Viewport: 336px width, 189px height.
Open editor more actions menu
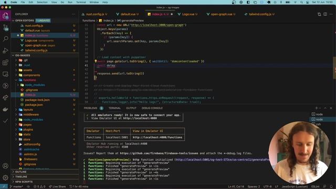point(331,14)
